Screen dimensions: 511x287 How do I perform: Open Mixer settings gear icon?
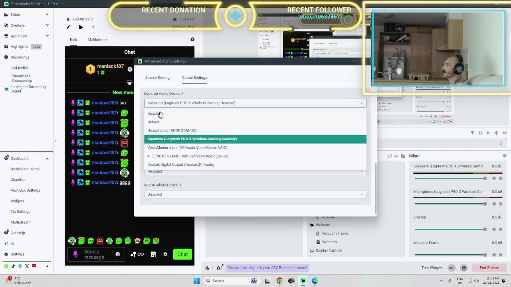(x=505, y=156)
